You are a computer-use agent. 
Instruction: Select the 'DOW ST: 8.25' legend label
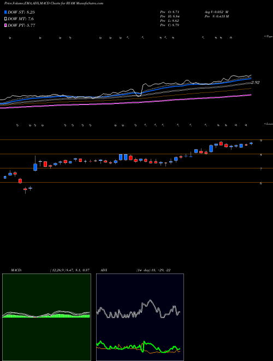(x=21, y=12)
